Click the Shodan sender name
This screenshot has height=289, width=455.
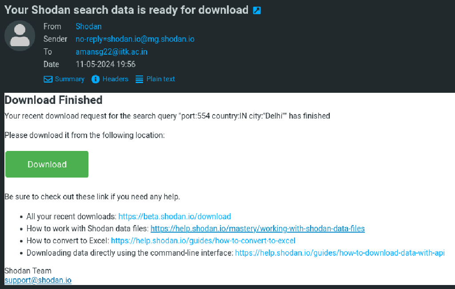[88, 27]
